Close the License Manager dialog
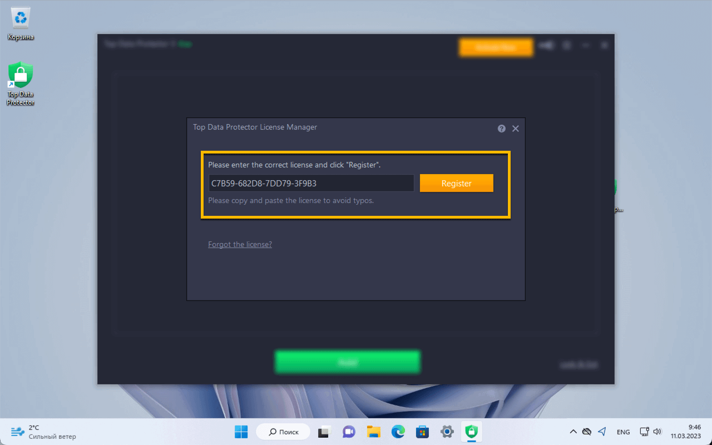The height and width of the screenshot is (445, 712). [516, 128]
